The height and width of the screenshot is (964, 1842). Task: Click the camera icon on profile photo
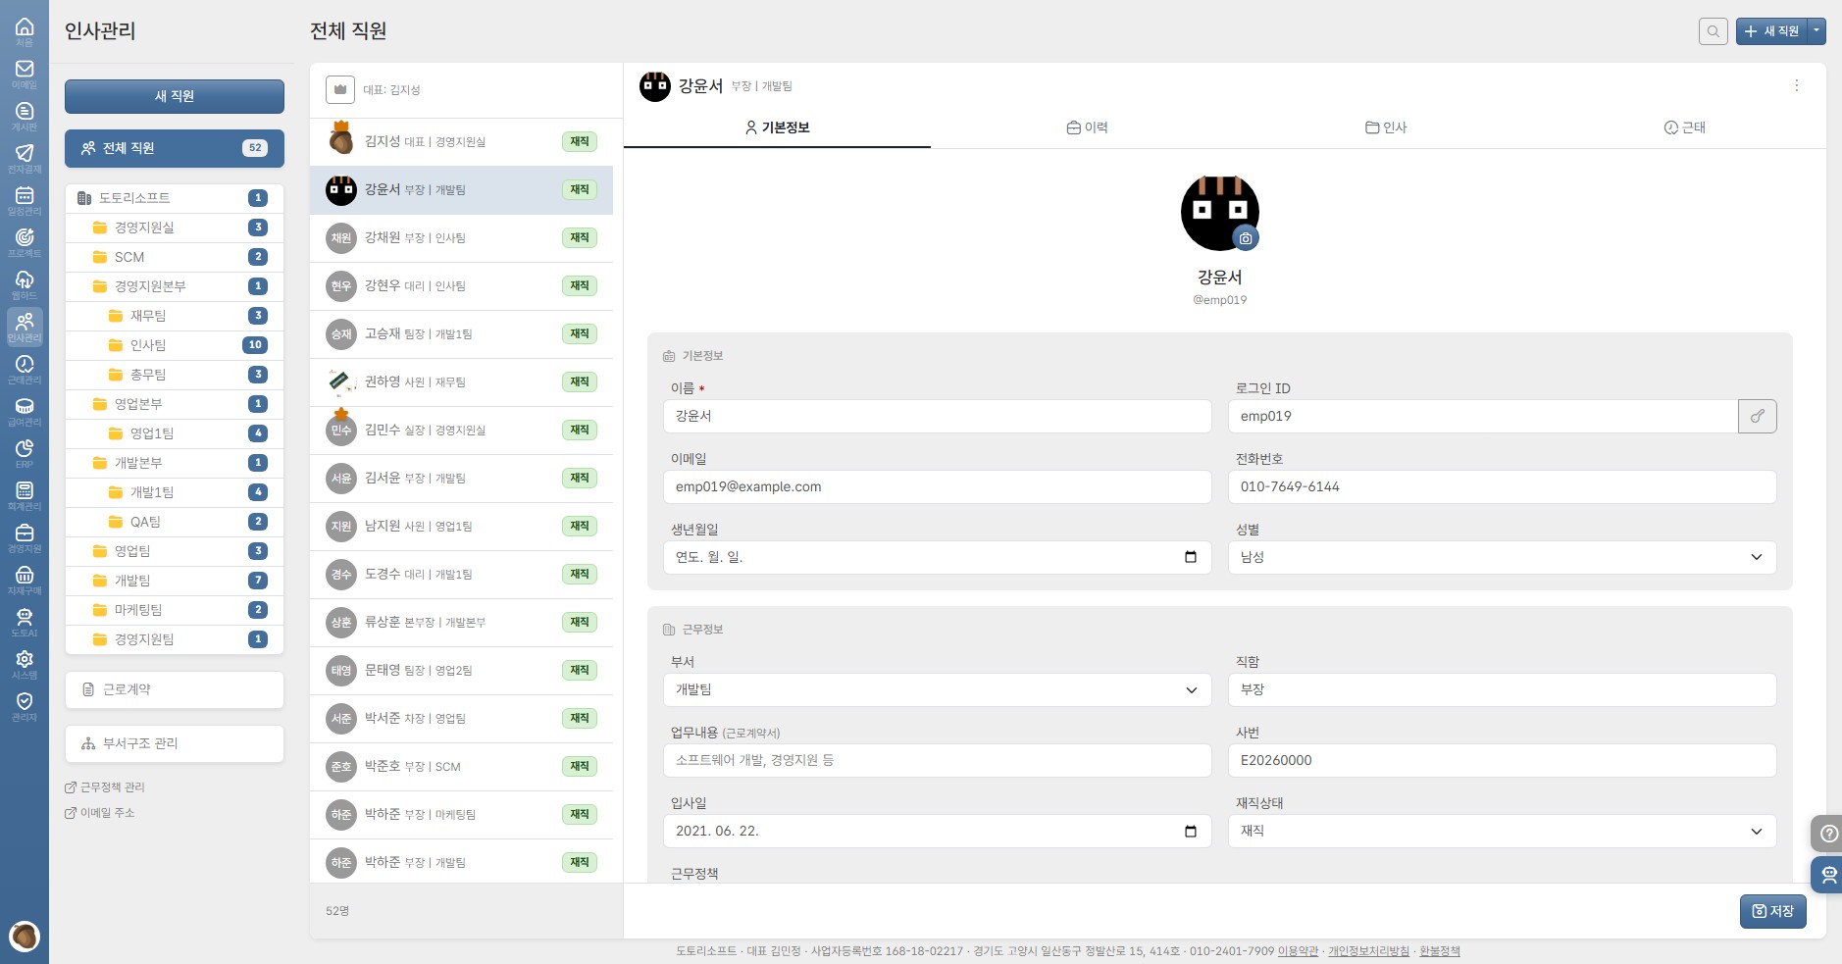pyautogui.click(x=1245, y=238)
